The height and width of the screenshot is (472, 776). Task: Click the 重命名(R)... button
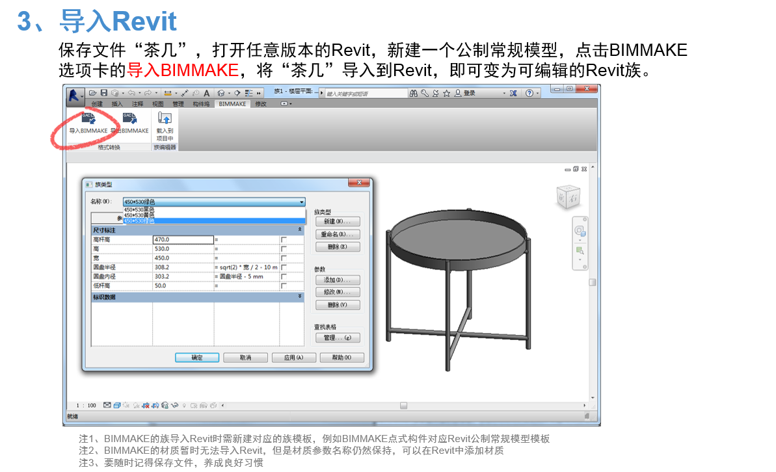pos(338,234)
